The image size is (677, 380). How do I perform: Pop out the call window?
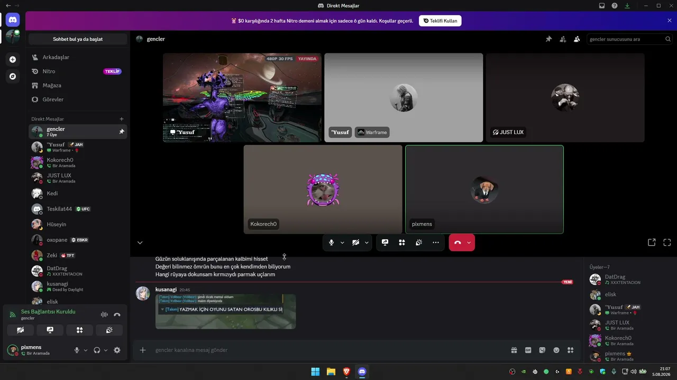[652, 242]
